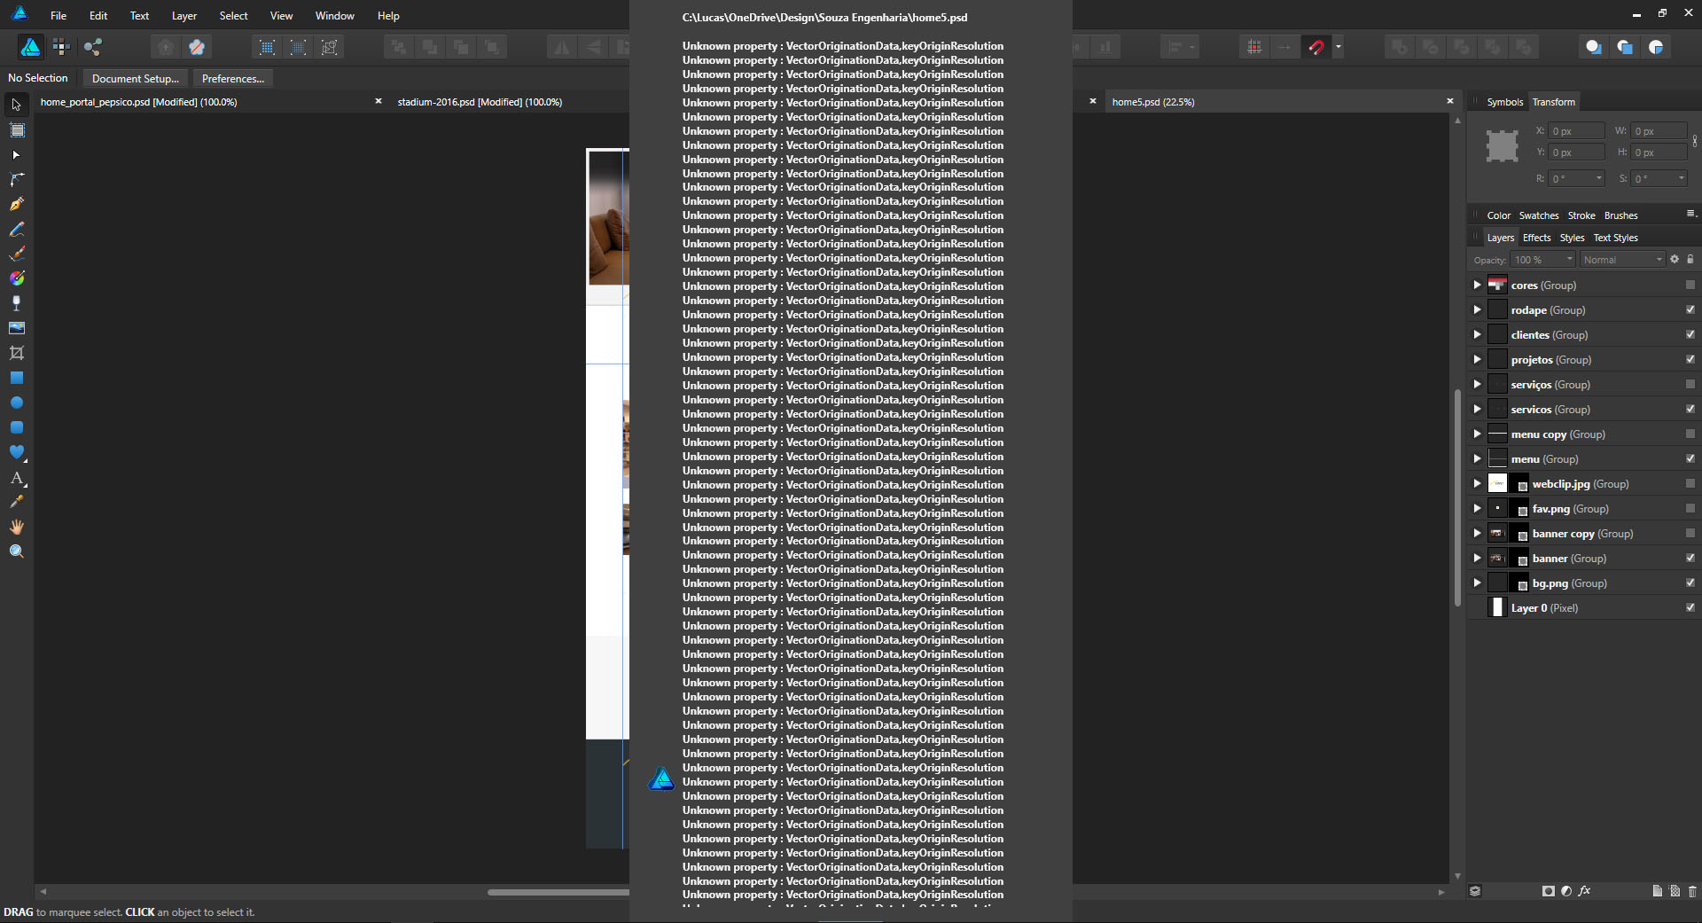
Task: Click the Document Setup button
Action: (x=135, y=79)
